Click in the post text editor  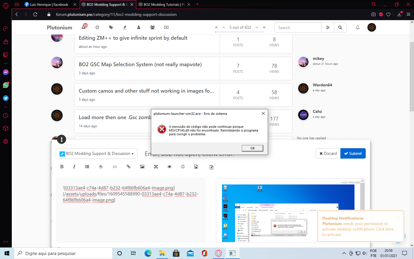point(131,210)
